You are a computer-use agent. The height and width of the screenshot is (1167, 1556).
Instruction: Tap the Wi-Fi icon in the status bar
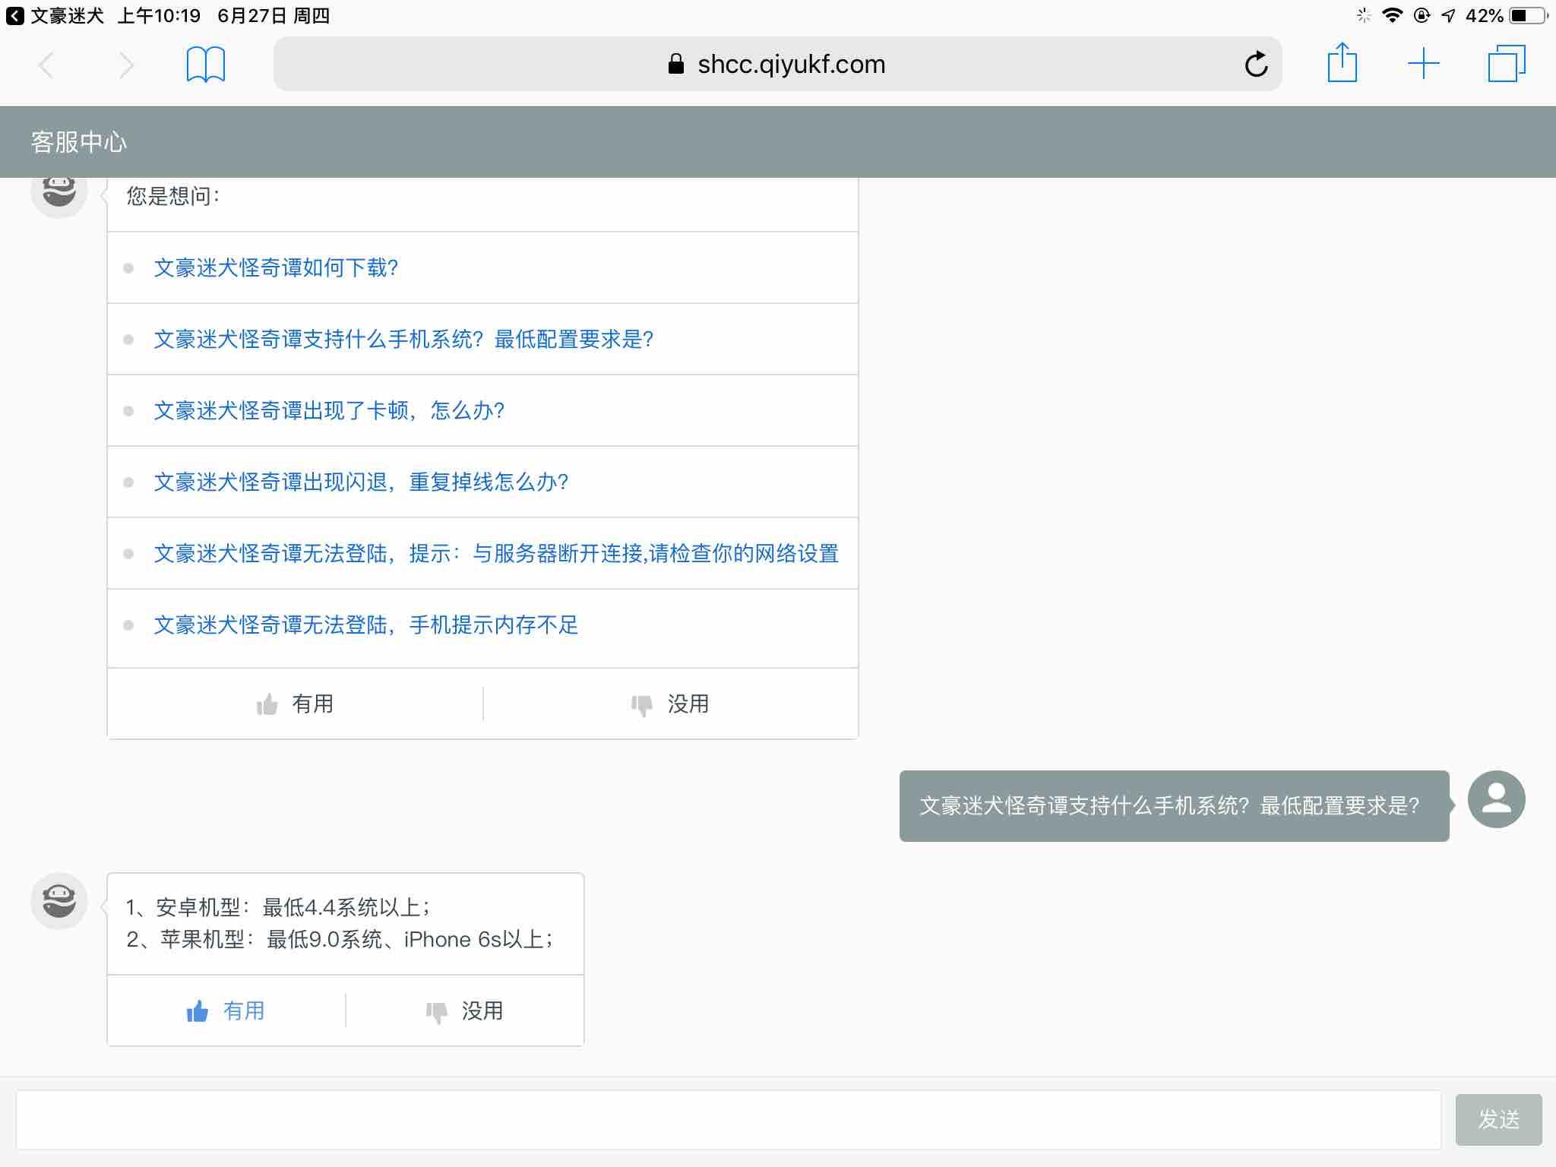(x=1392, y=16)
